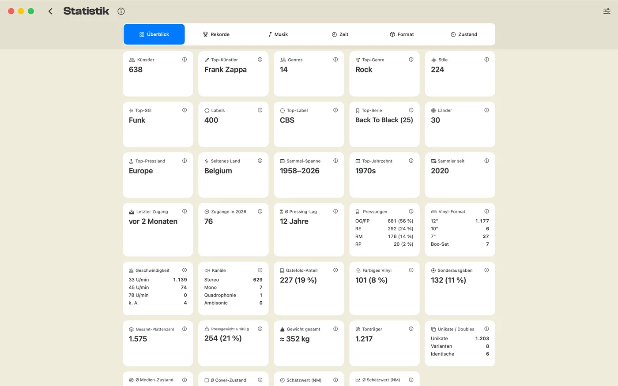The width and height of the screenshot is (618, 386).
Task: Open the Zeit tab
Action: [340, 34]
